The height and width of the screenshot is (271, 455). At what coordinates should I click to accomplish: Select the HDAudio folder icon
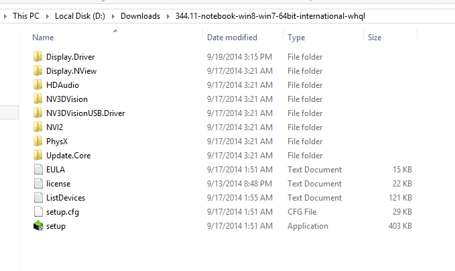point(38,85)
